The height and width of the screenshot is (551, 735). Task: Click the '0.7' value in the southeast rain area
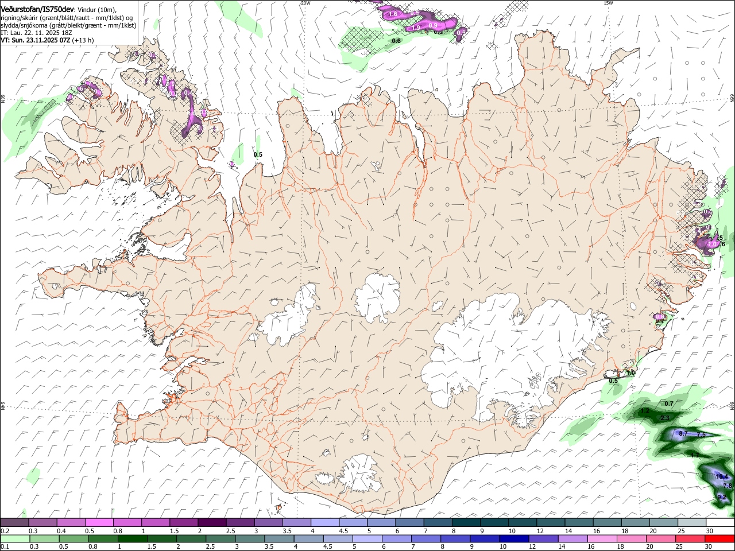(669, 403)
